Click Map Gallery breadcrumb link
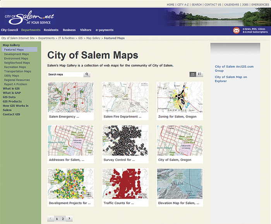Viewport: 271px width, 224px height. [x=93, y=38]
